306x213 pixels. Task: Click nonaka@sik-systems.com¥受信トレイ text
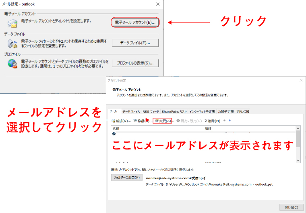tap(176, 178)
